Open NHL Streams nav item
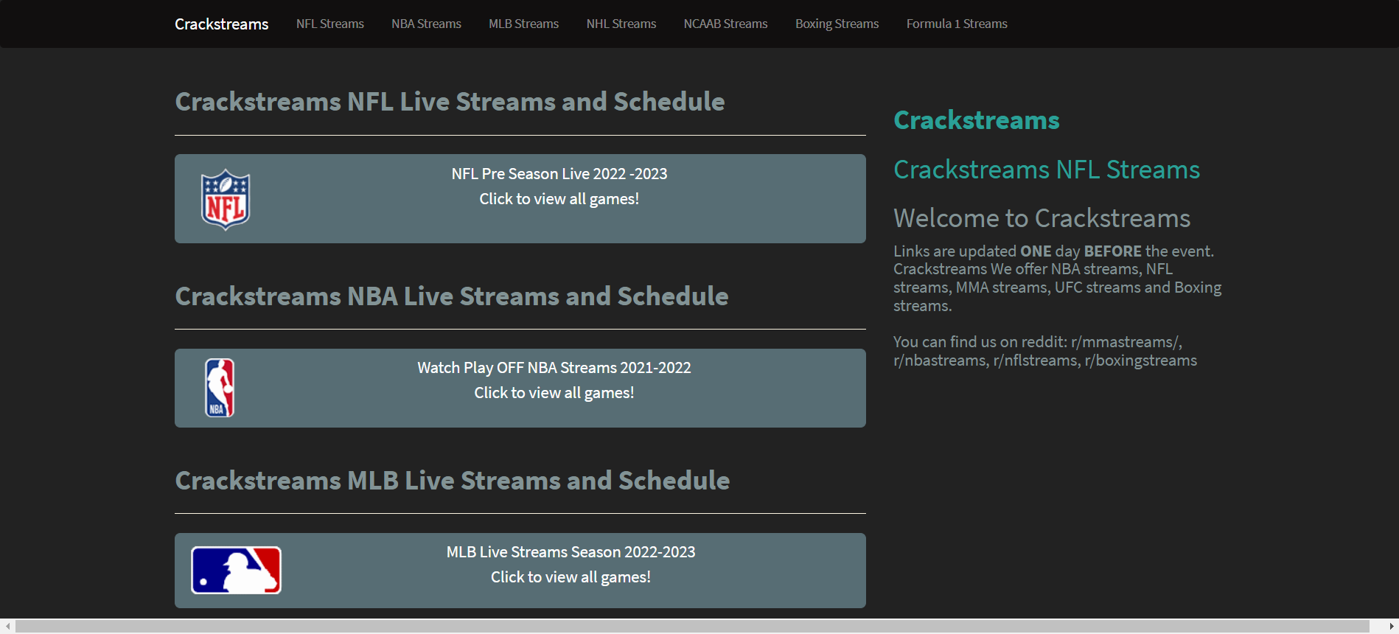 621,24
